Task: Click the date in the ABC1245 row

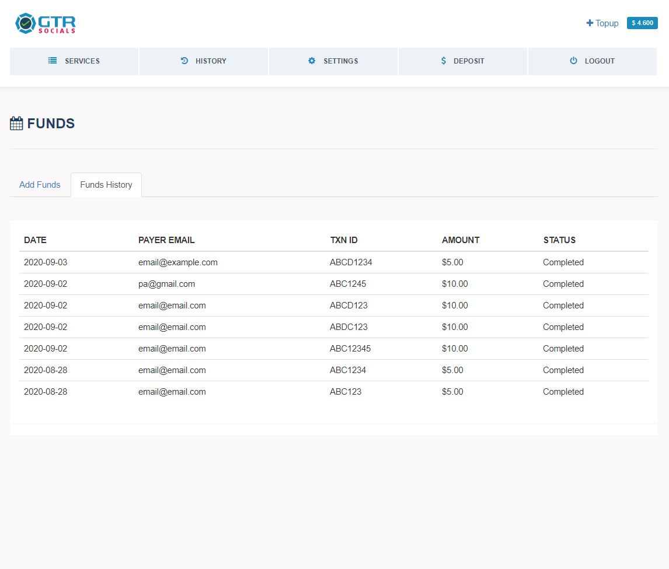Action: coord(46,284)
